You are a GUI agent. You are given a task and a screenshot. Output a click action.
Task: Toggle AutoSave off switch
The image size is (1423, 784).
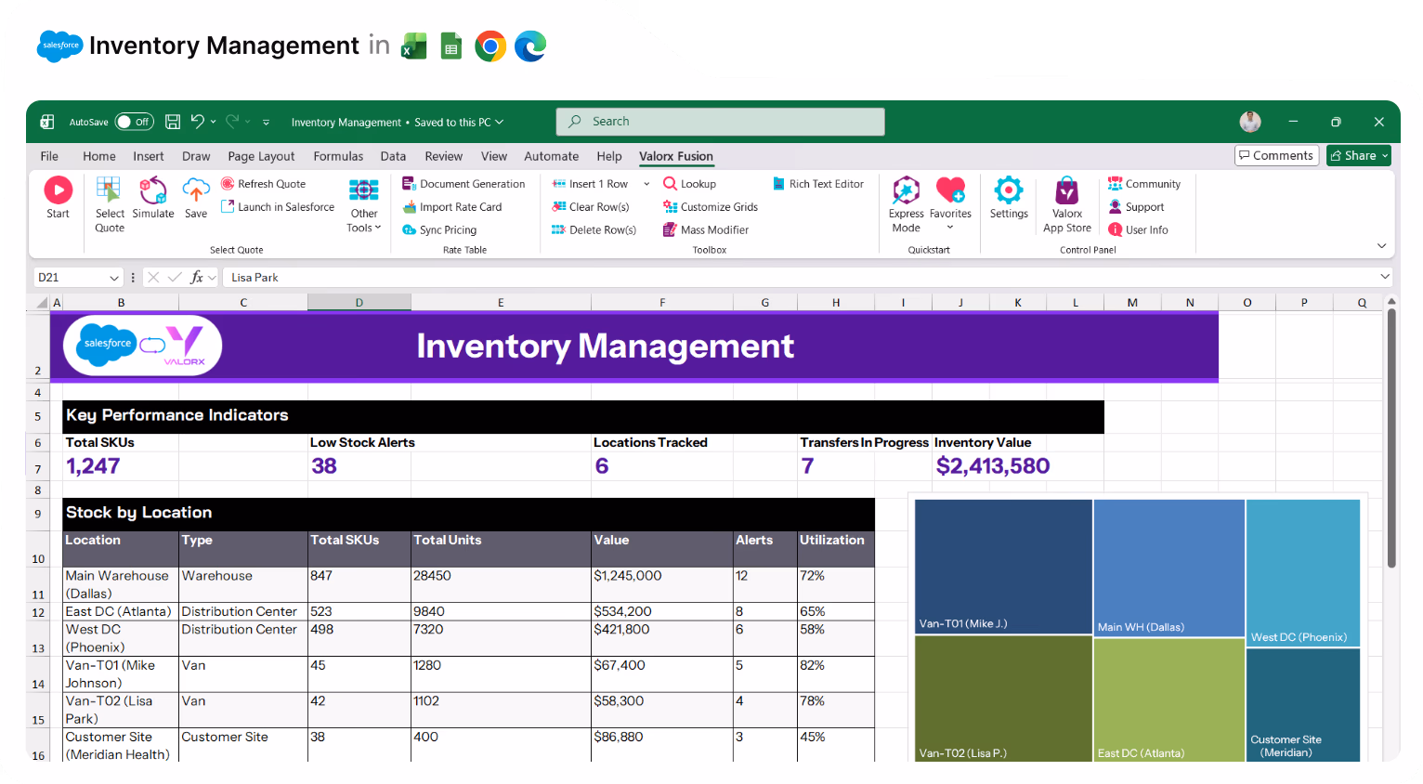(134, 122)
